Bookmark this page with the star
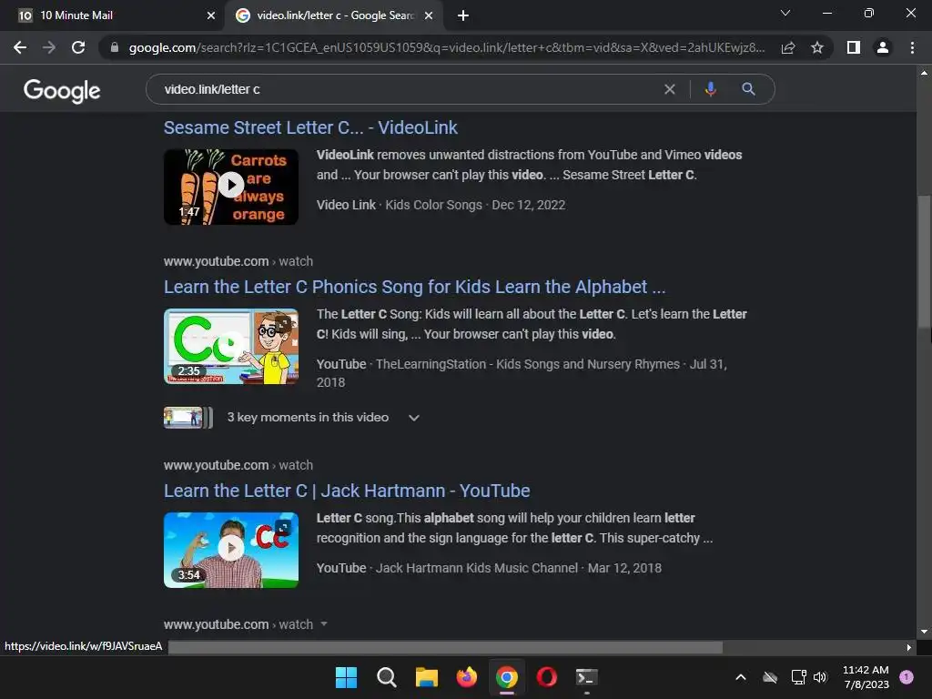The image size is (932, 699). click(x=817, y=47)
